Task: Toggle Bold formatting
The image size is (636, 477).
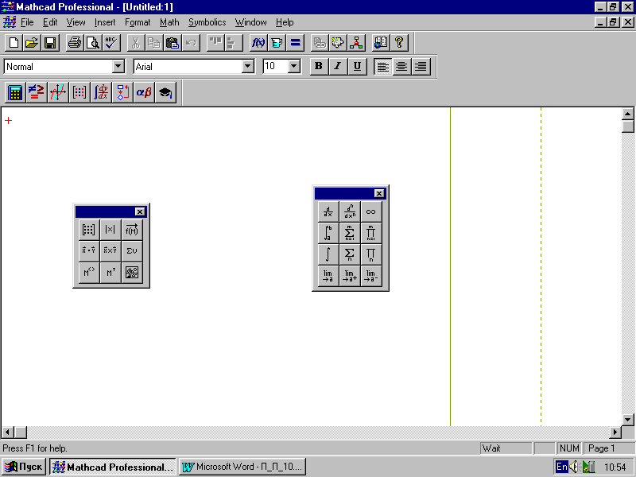Action: (x=319, y=67)
